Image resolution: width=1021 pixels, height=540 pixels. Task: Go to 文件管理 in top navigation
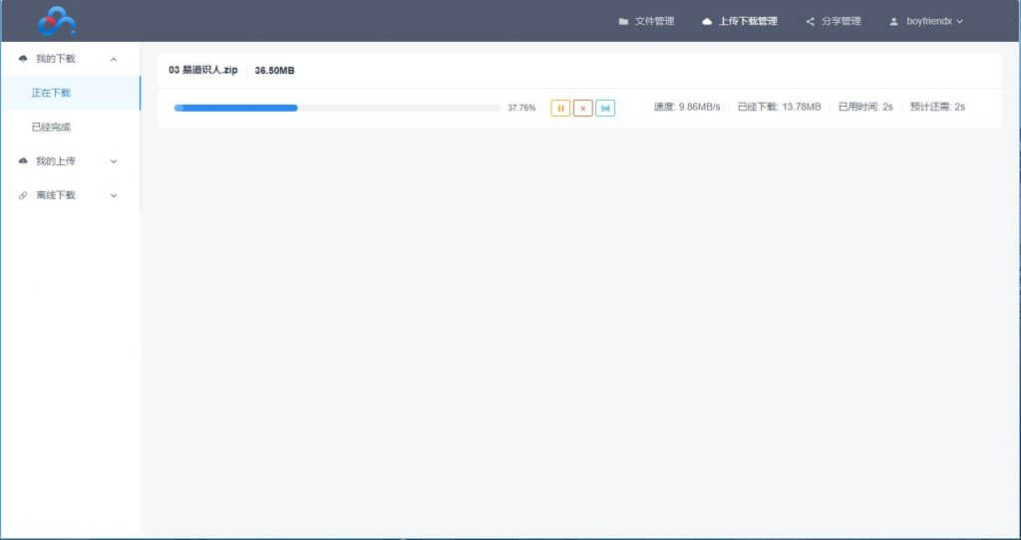pos(654,21)
